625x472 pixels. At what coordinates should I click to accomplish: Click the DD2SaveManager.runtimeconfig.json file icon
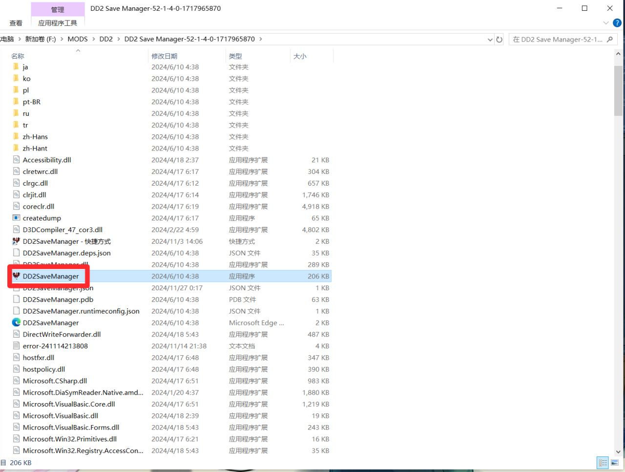[16, 311]
